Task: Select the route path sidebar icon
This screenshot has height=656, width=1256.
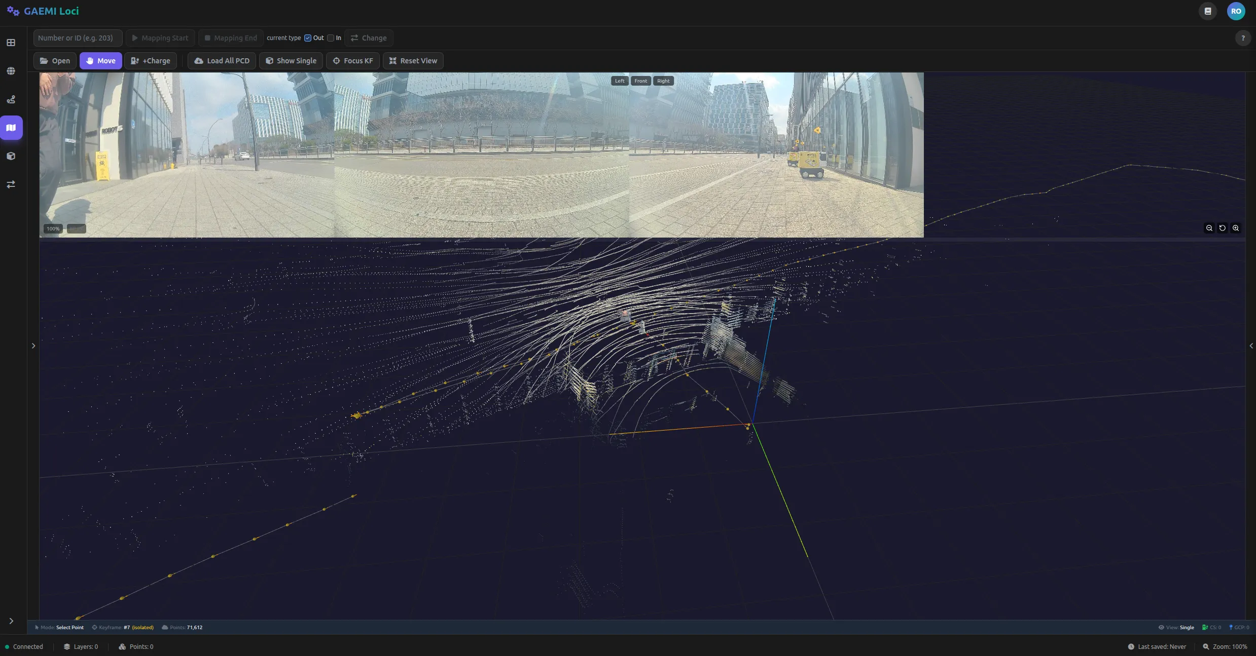Action: 11,99
